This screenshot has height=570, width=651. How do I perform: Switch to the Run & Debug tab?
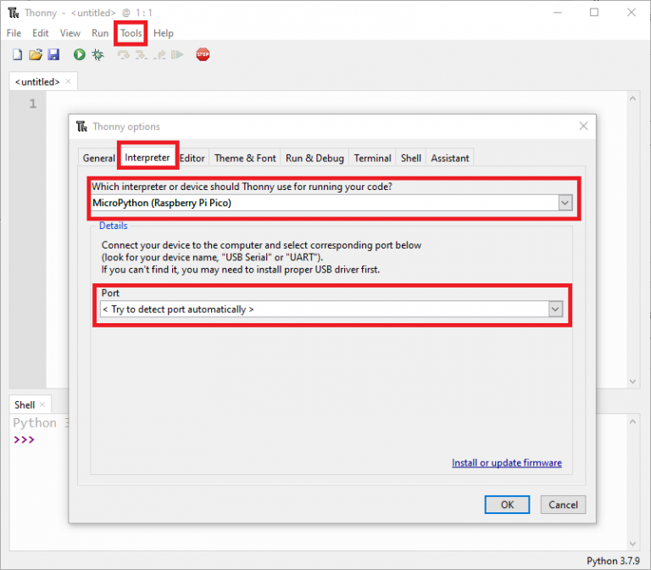click(314, 159)
